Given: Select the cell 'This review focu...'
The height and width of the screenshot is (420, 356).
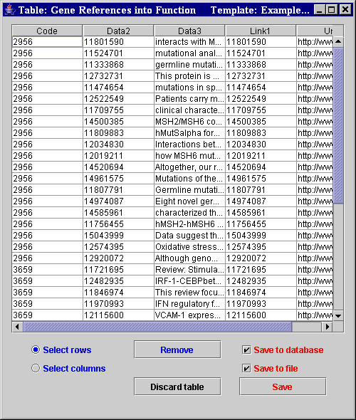Looking at the screenshot, I should pos(189,293).
